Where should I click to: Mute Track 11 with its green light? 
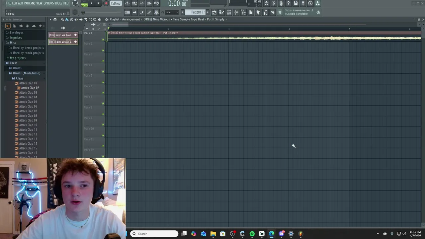coord(103,146)
